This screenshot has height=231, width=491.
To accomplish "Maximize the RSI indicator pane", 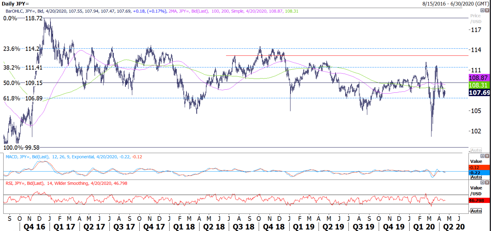I will 483,182.
